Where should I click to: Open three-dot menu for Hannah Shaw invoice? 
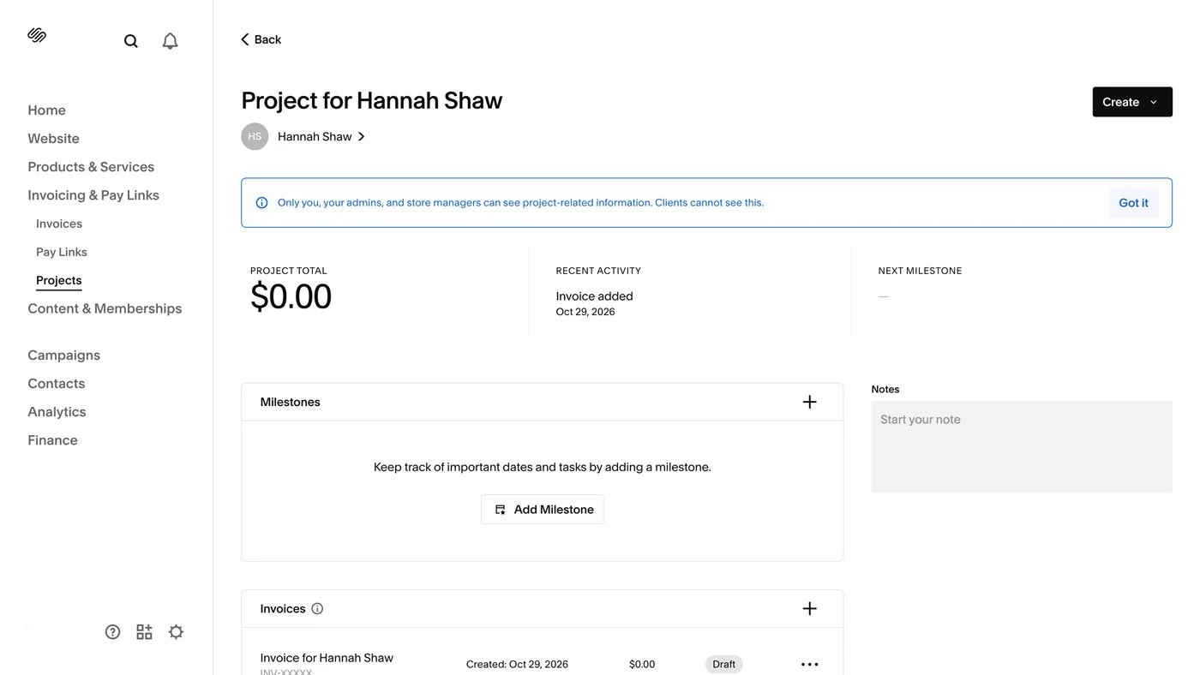[x=809, y=665]
